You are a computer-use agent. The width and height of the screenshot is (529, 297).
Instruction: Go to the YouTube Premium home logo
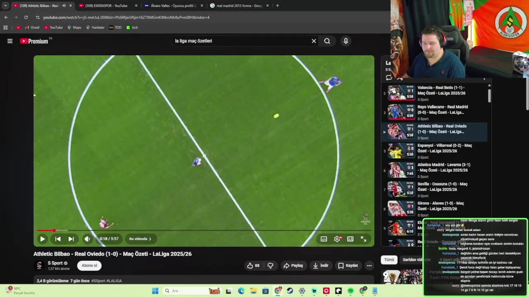[34, 41]
